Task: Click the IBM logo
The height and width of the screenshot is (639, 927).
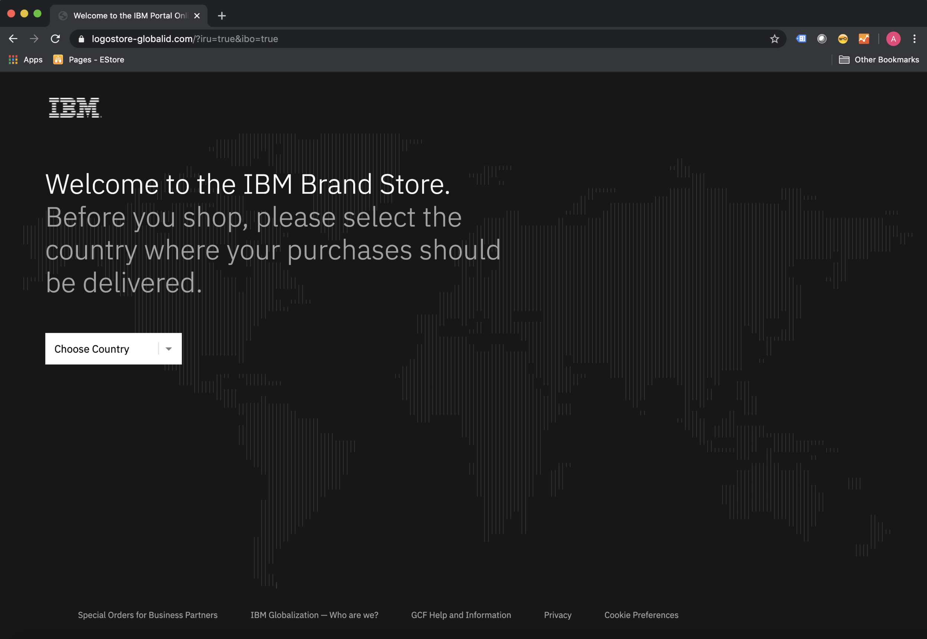Action: tap(75, 108)
